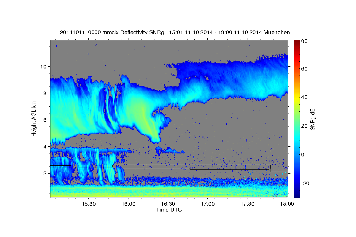Screen dimensions: 356x237
Task: Click the 'SNRg dB' colorbar label
Action: (x=312, y=119)
